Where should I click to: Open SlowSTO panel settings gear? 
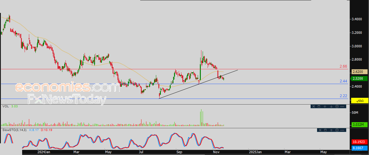pyautogui.click(x=337, y=130)
